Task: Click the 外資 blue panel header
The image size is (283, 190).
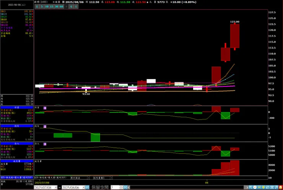Action: coord(17,107)
